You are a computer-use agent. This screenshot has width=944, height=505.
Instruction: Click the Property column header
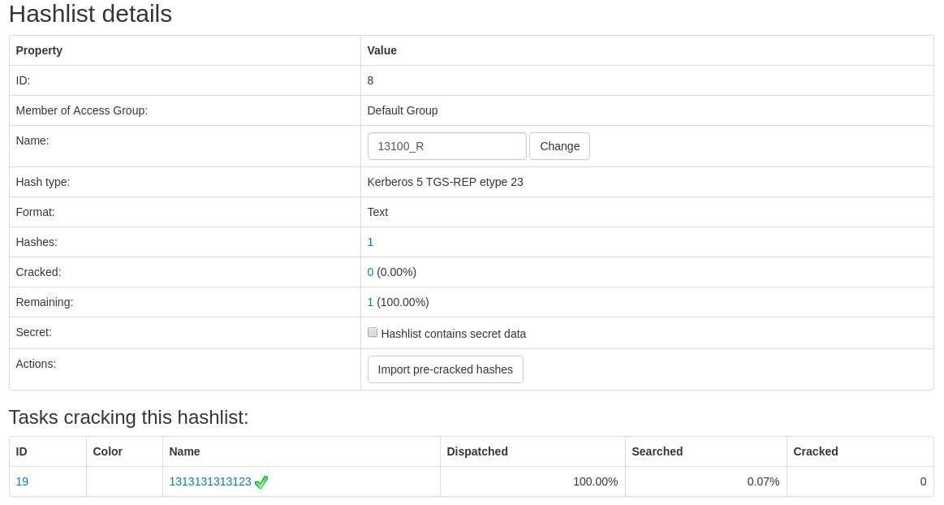coord(39,50)
